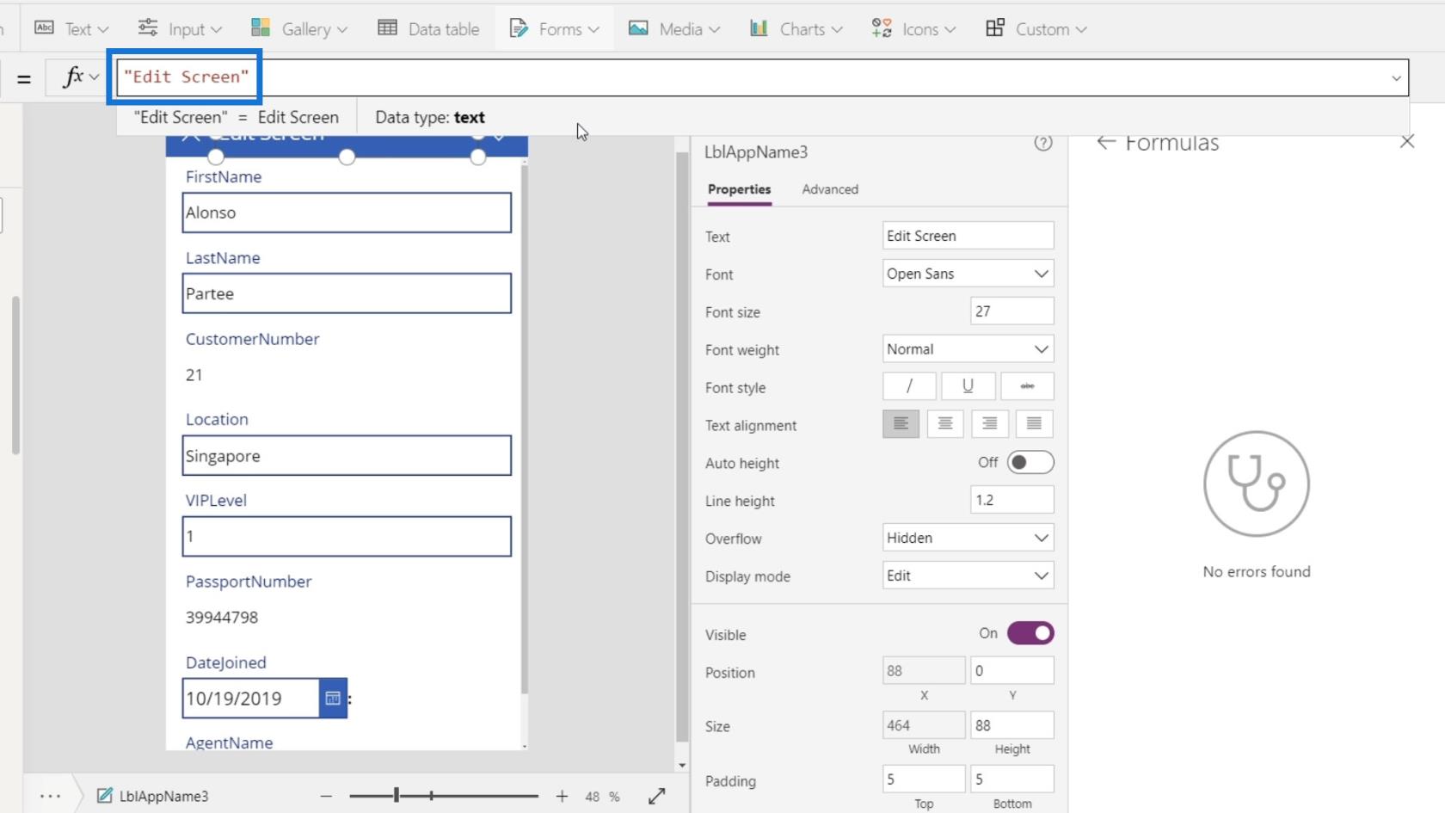This screenshot has height=813, width=1445.
Task: Click the PassportNumber value 39944798
Action: tap(222, 617)
